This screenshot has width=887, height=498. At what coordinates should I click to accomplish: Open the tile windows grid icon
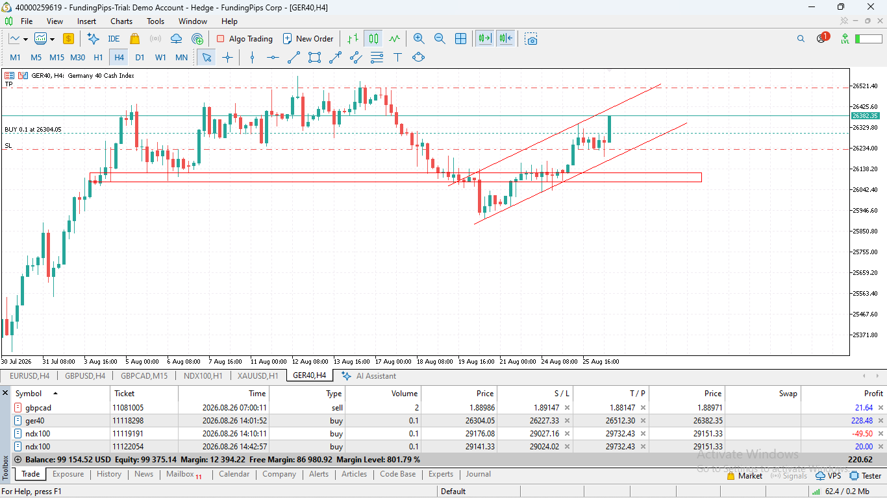point(460,39)
